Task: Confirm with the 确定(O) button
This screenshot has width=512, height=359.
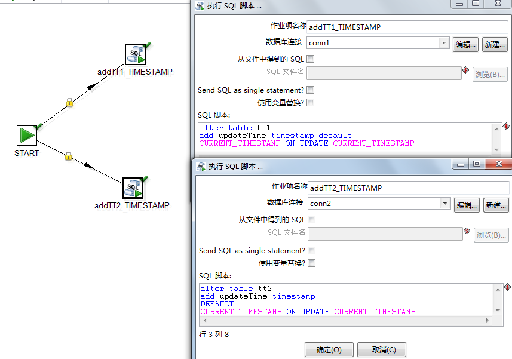Action: pos(329,350)
